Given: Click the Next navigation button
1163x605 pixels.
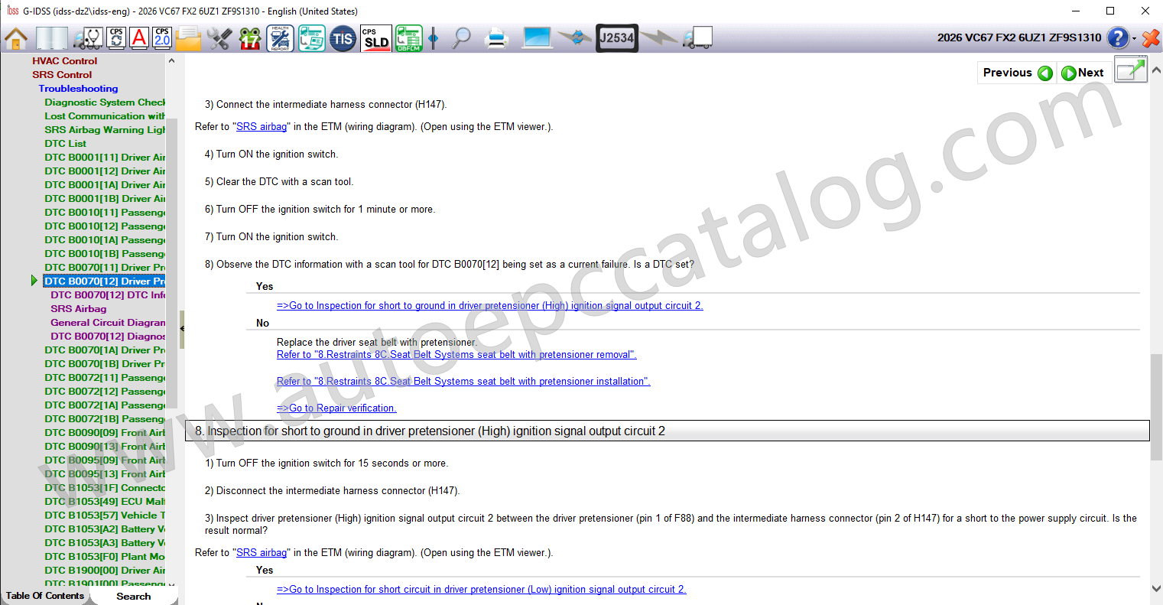Looking at the screenshot, I should (x=1083, y=73).
